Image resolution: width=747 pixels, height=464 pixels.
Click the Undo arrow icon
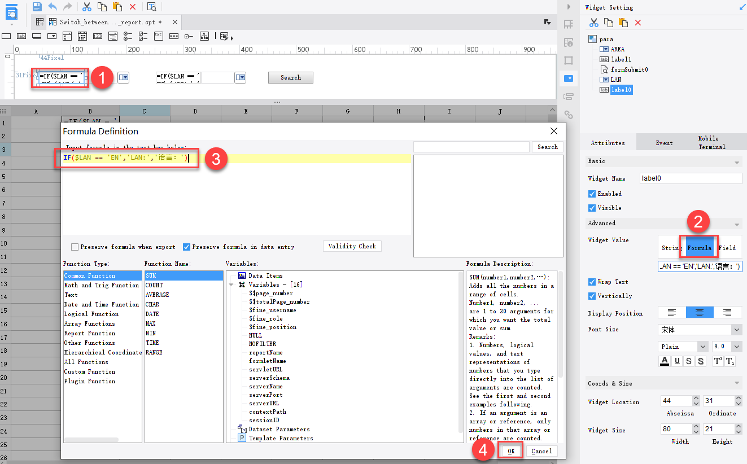tap(53, 6)
